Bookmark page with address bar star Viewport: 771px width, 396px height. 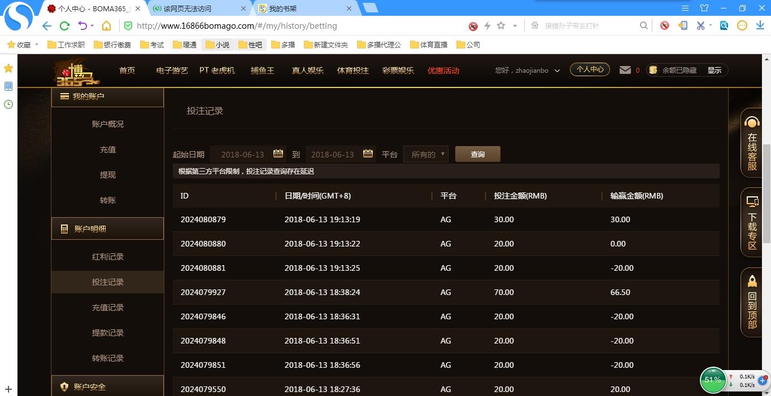(500, 26)
